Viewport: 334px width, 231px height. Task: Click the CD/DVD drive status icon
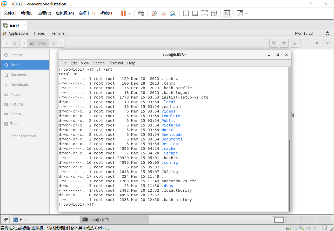[295, 228]
